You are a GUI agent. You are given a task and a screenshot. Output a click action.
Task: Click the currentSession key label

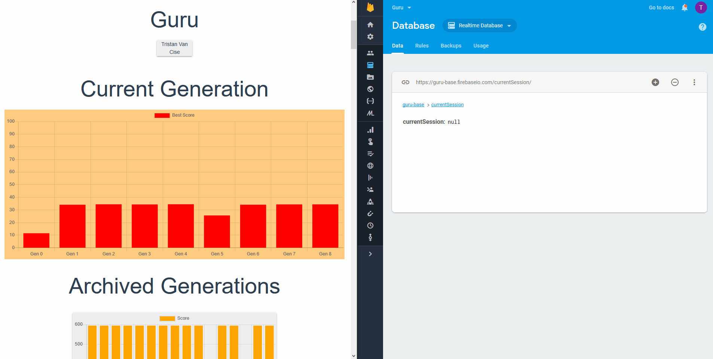[424, 122]
